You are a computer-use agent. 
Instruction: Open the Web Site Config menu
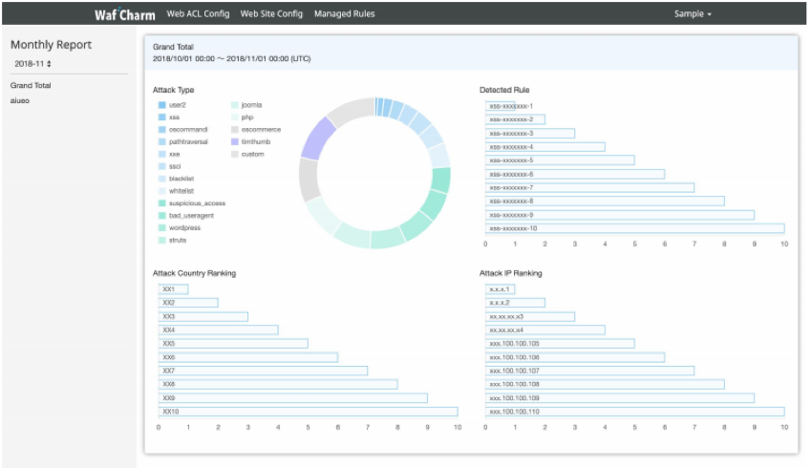click(271, 14)
